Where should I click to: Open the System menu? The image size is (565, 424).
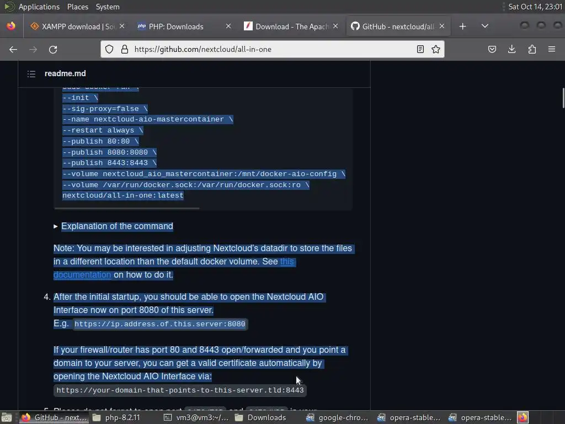pyautogui.click(x=108, y=7)
